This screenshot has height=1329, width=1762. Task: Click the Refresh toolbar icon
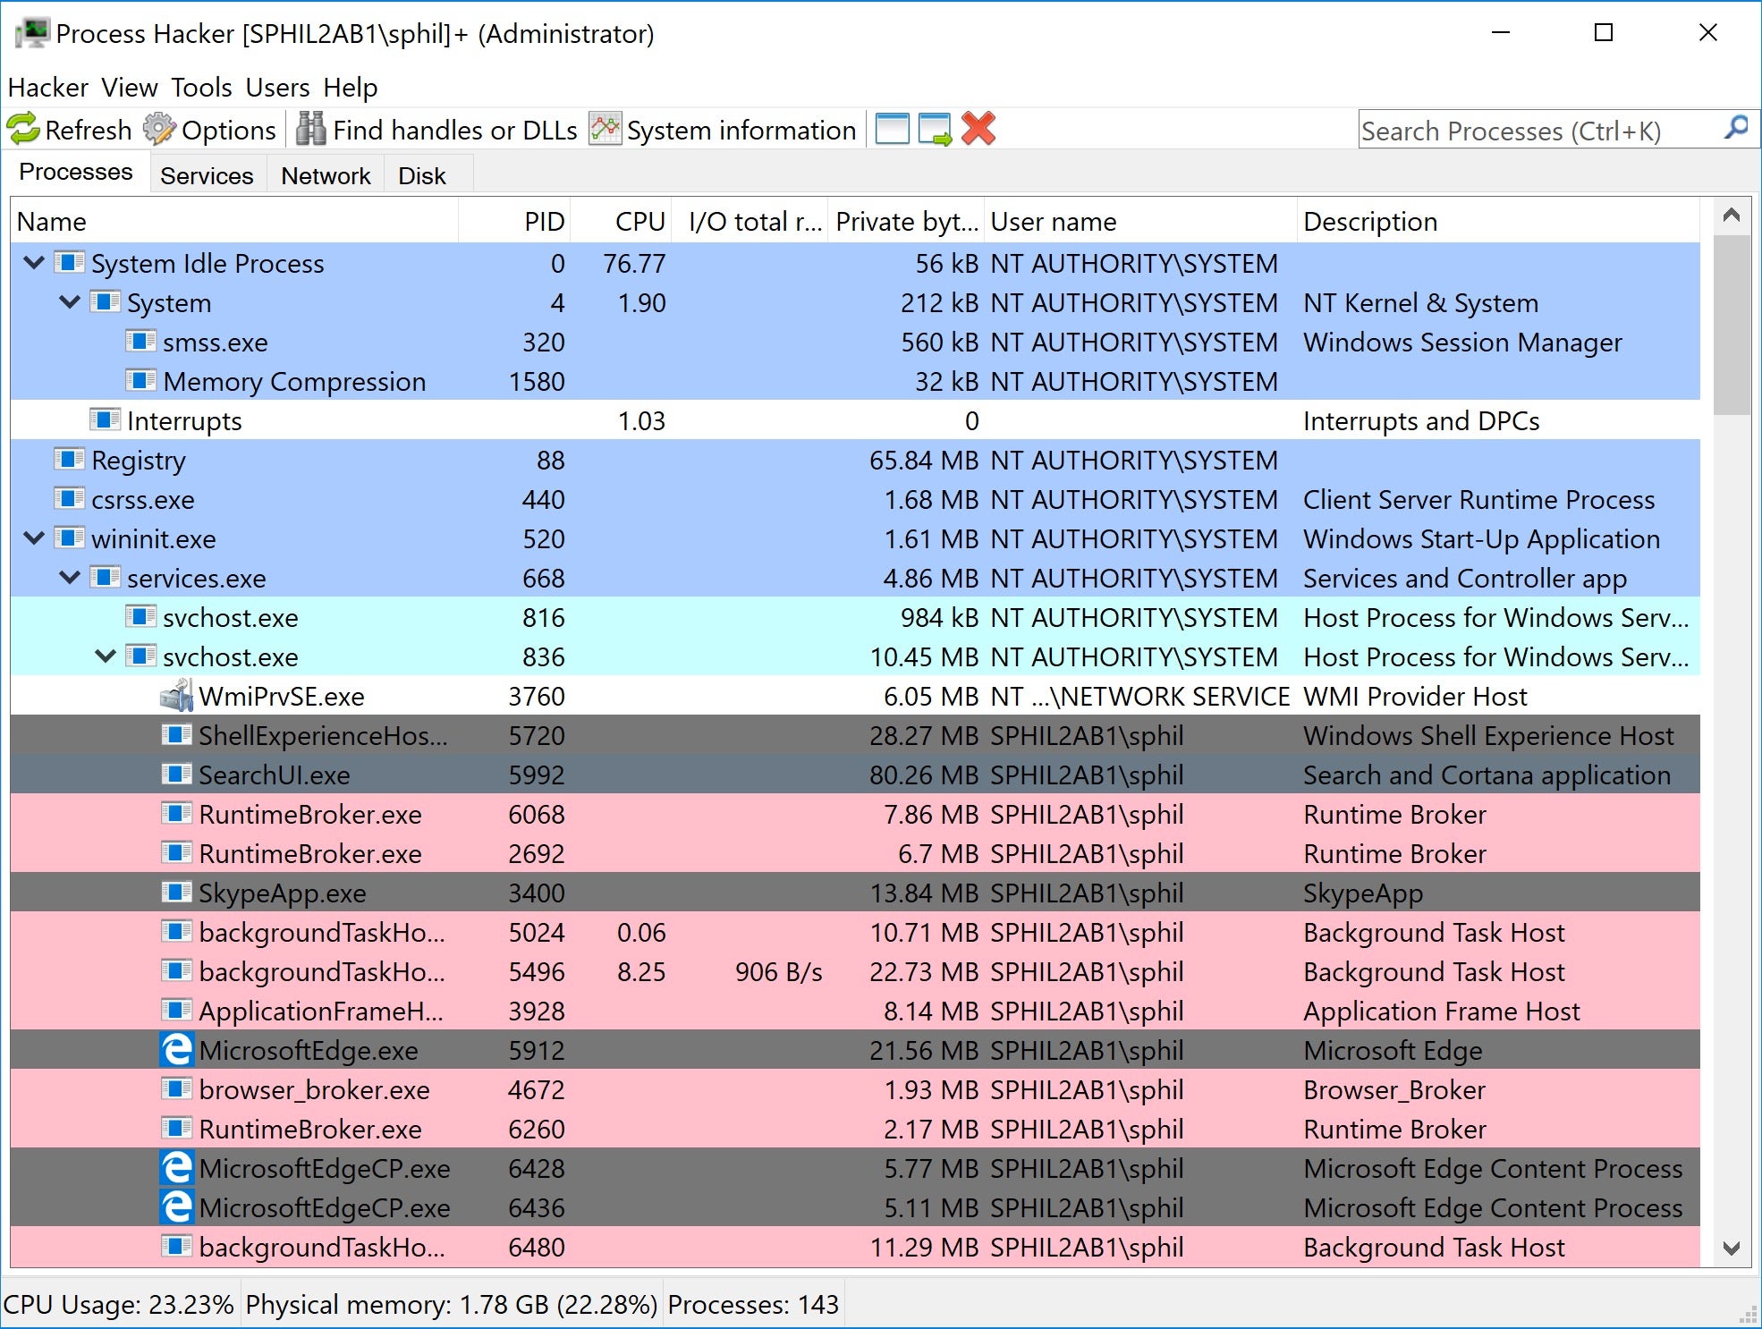24,130
